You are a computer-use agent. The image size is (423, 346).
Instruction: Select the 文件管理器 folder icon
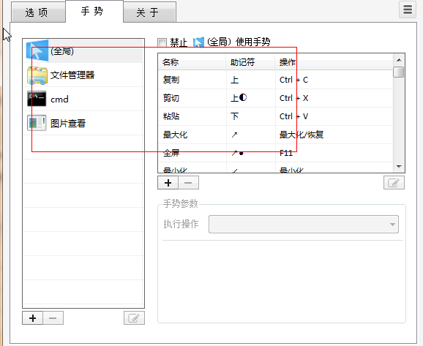pos(37,75)
